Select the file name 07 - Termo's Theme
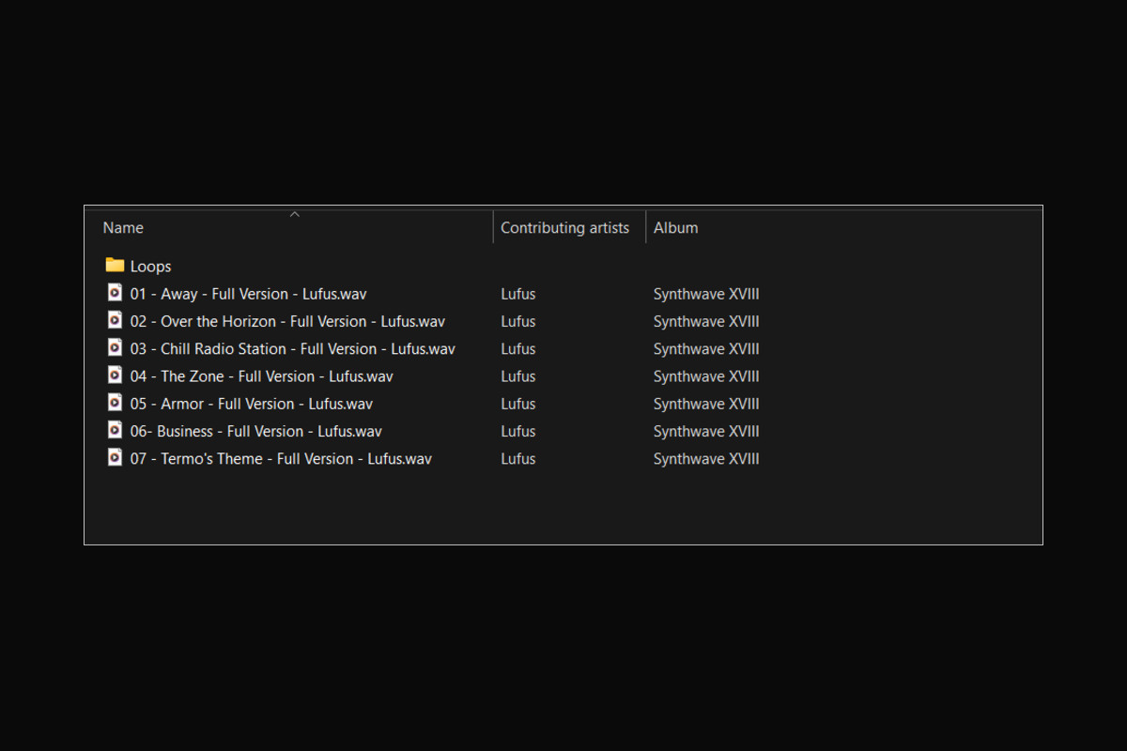 coord(281,459)
